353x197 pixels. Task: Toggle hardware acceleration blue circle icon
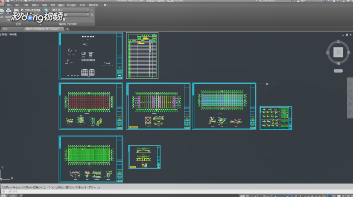coord(330,196)
